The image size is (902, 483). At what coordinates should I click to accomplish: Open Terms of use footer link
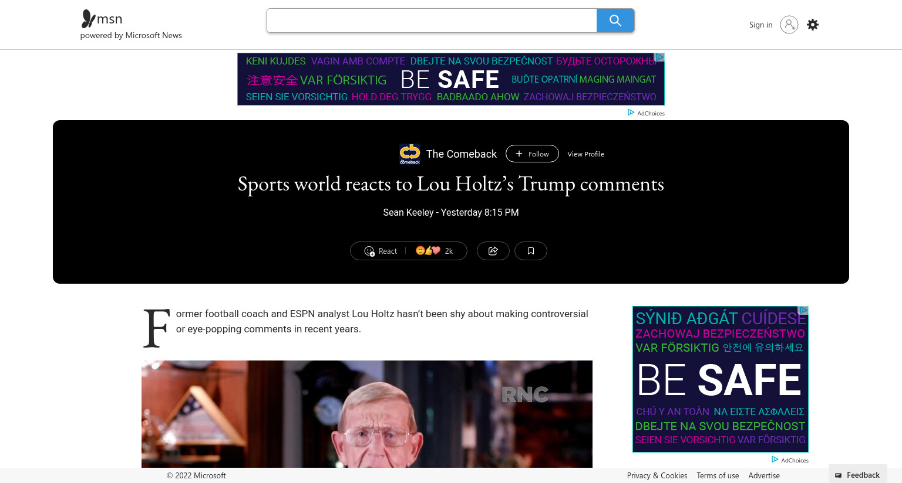(x=718, y=475)
